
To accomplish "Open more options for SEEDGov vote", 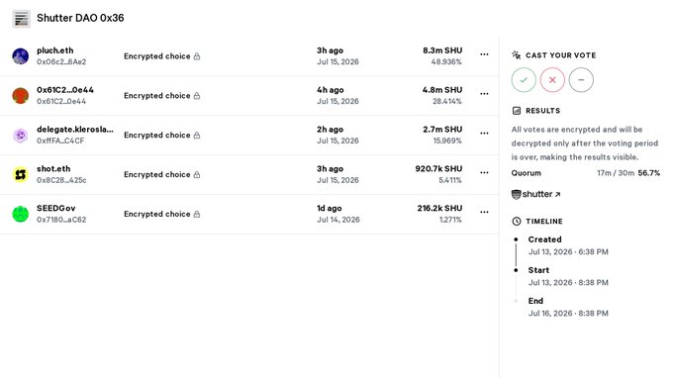I will (x=484, y=213).
